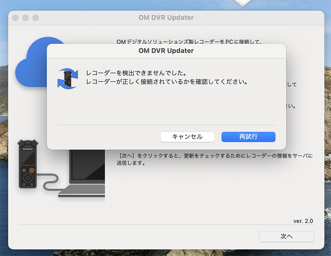Viewport: 331px width, 256px height.
Task: Click the 再試行 retry button
Action: (248, 137)
